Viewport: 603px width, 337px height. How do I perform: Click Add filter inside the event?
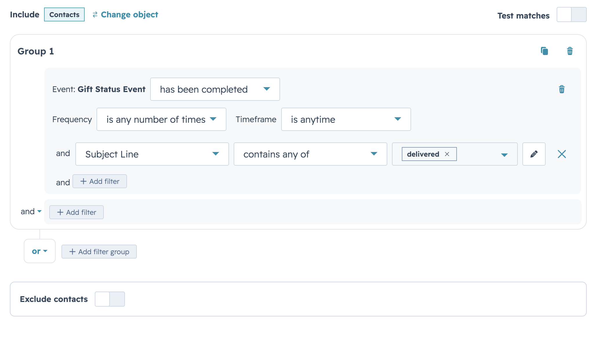(x=100, y=181)
